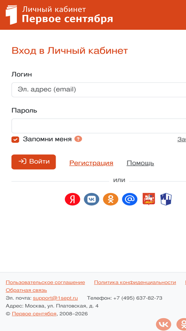Sign in with Odnoklassniki icon
This screenshot has height=331, width=186.
tap(111, 199)
